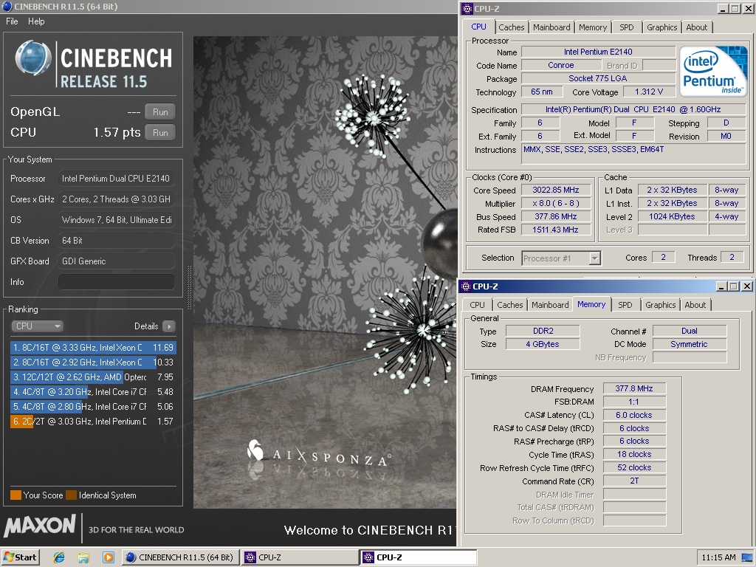Switch to Mainboard tab in upper CPU-Z
This screenshot has width=756, height=567.
click(x=551, y=27)
